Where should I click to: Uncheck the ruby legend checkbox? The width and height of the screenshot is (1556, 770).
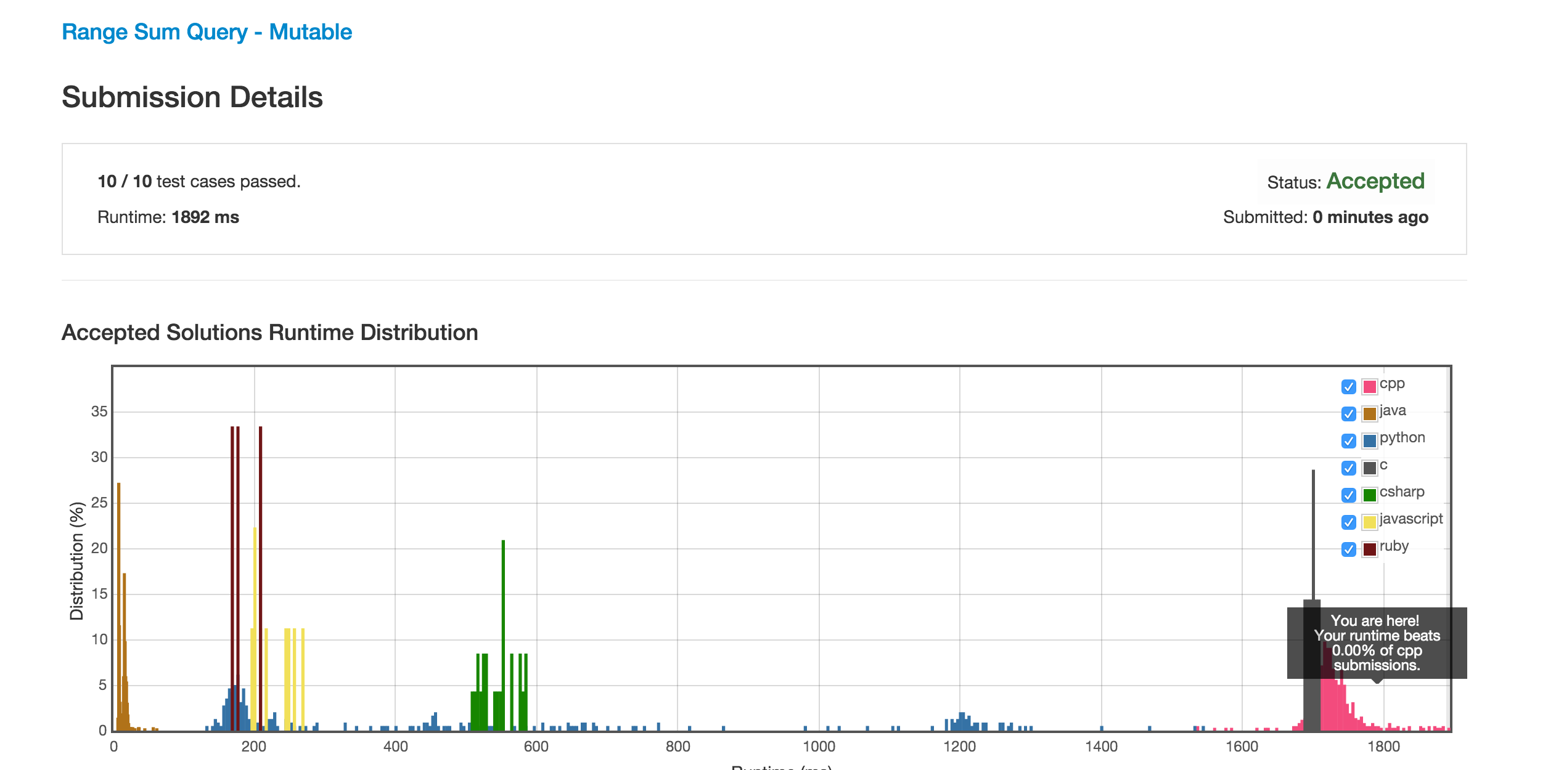pos(1348,549)
